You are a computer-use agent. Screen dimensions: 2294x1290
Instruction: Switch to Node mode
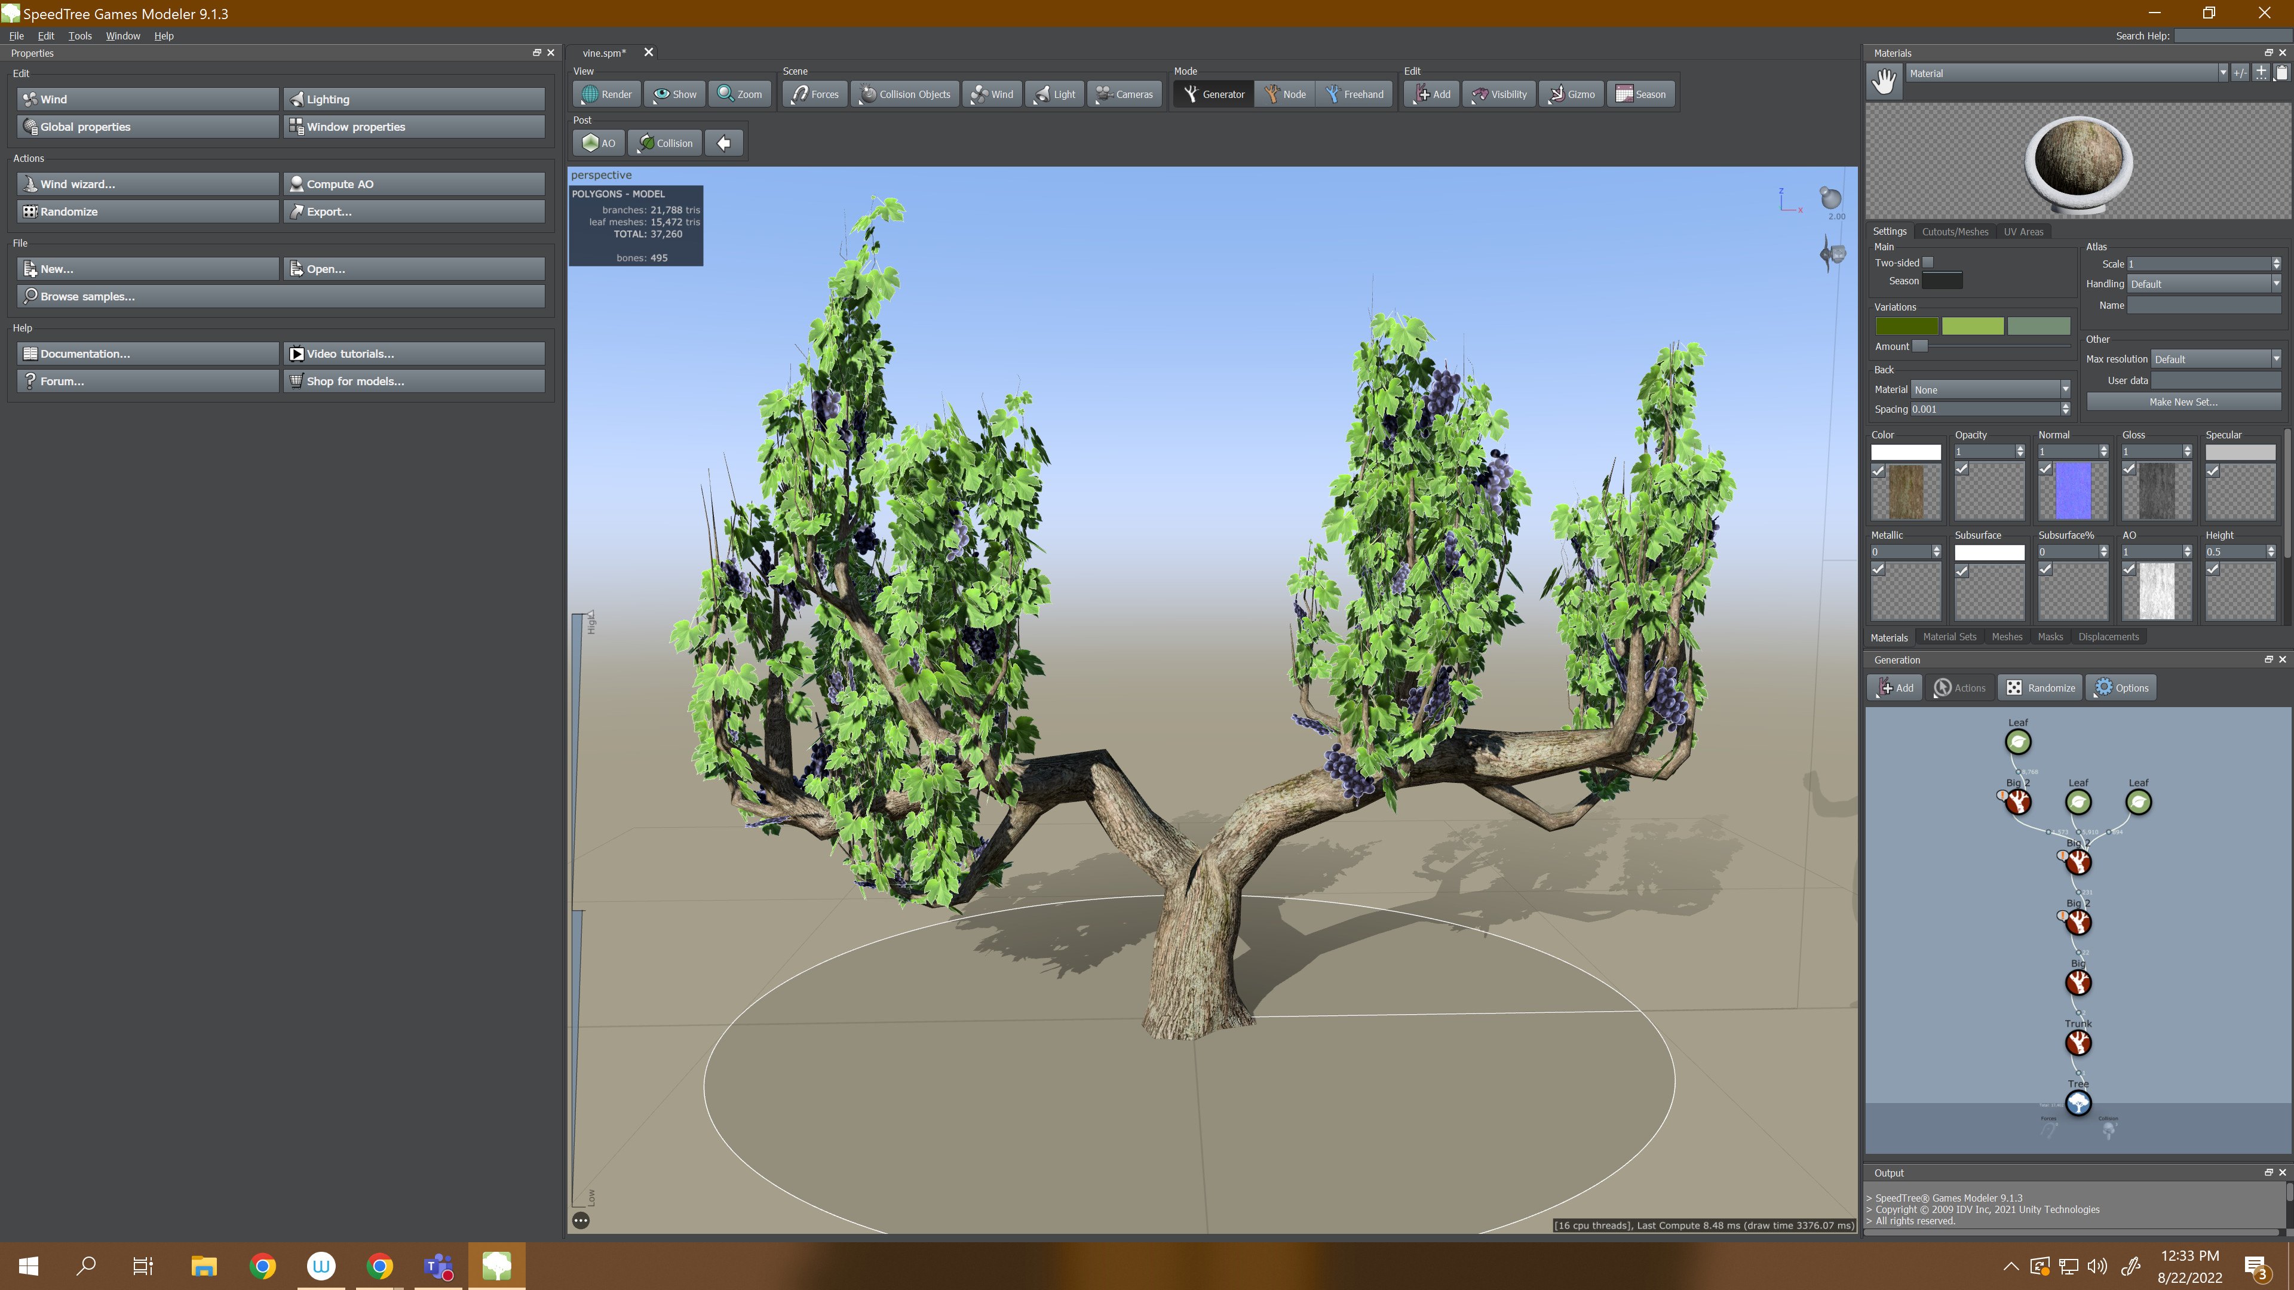point(1284,94)
